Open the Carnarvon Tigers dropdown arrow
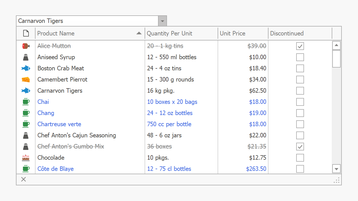358x201 pixels. pos(162,21)
